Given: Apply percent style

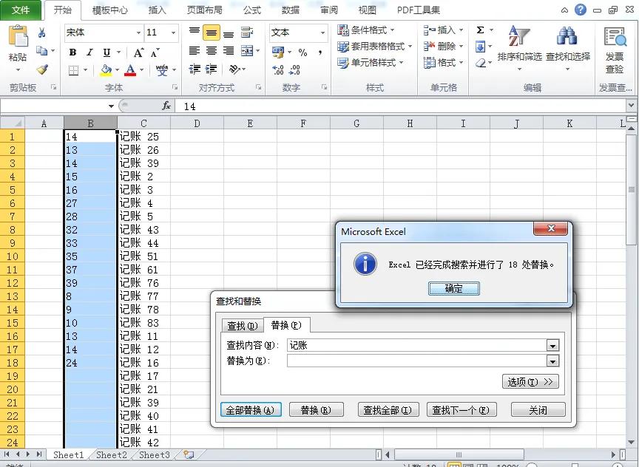Looking at the screenshot, I should [x=302, y=52].
